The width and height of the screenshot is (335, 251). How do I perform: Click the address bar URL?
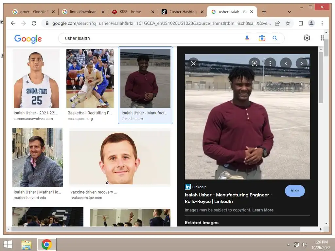(161, 23)
